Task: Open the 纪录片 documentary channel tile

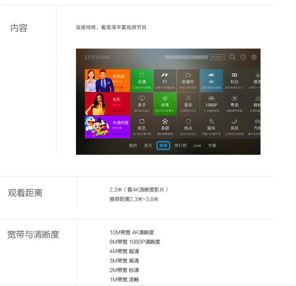Action: click(x=188, y=80)
